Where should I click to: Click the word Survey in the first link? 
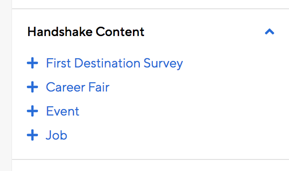pyautogui.click(x=163, y=64)
